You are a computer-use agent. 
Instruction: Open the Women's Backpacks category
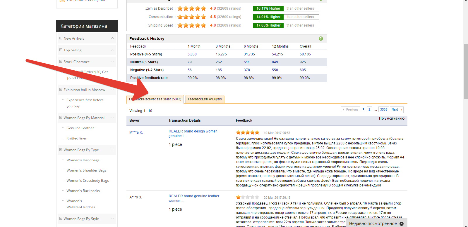pos(83,191)
